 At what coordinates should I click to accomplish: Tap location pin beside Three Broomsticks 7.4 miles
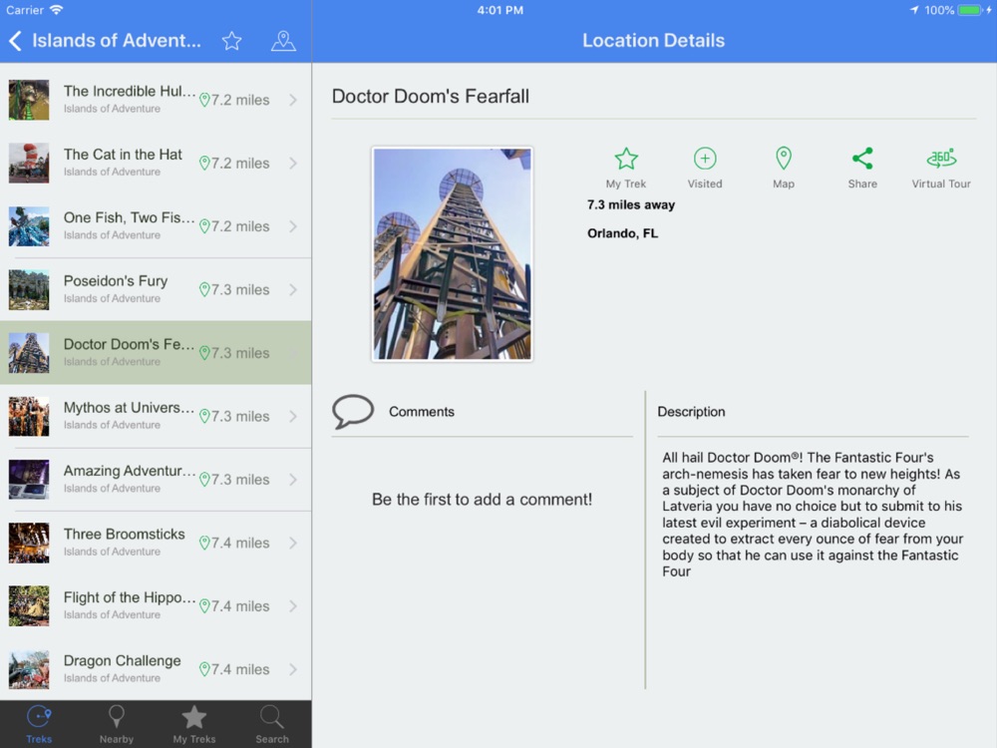click(204, 543)
